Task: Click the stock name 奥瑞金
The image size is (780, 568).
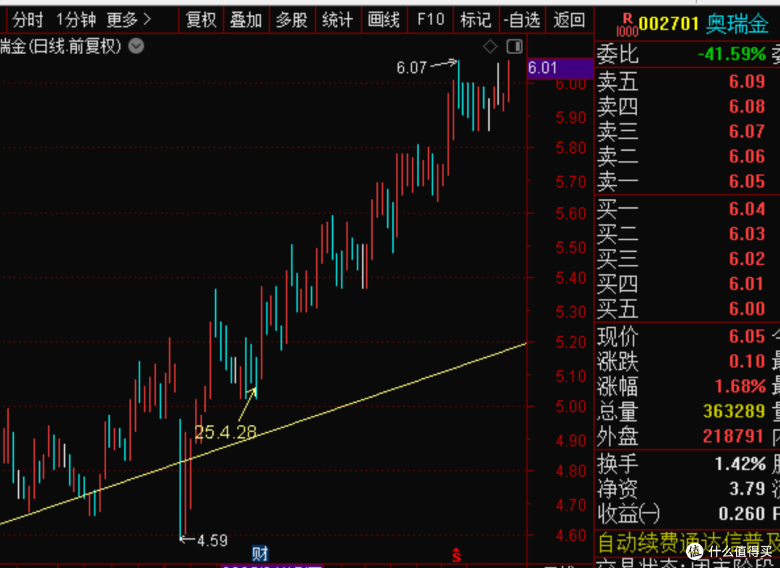Action: [737, 24]
